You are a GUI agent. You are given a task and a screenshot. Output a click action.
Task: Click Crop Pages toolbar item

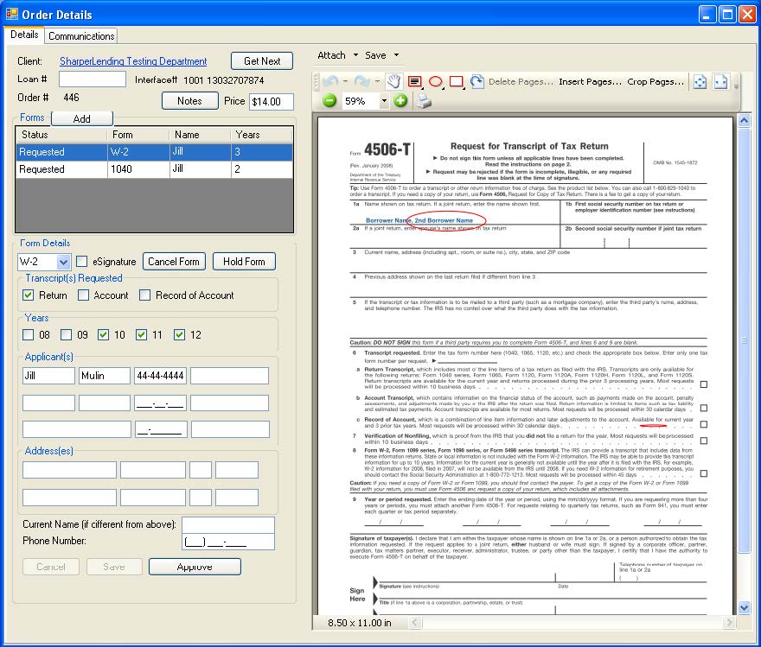(655, 81)
